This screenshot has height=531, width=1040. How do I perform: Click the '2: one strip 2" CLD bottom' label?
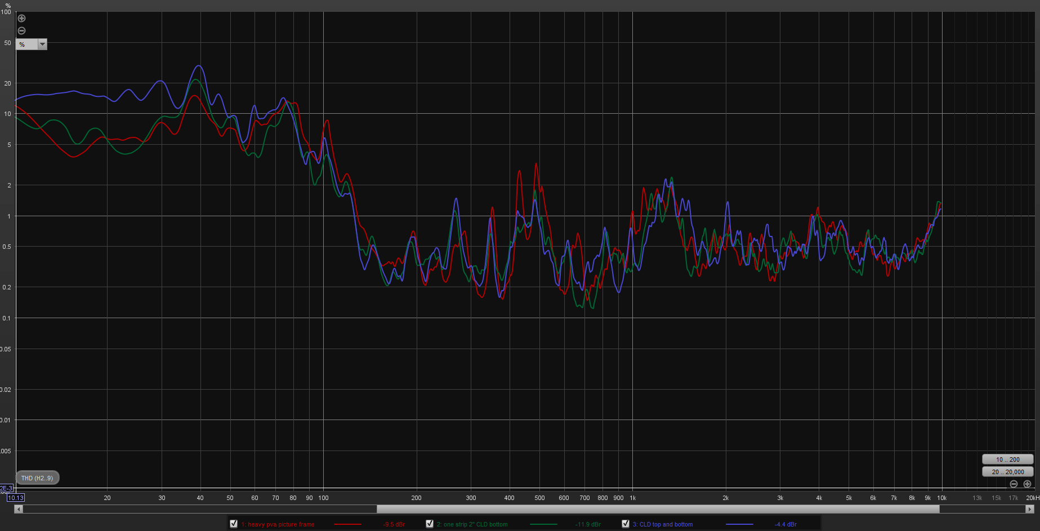(x=472, y=524)
